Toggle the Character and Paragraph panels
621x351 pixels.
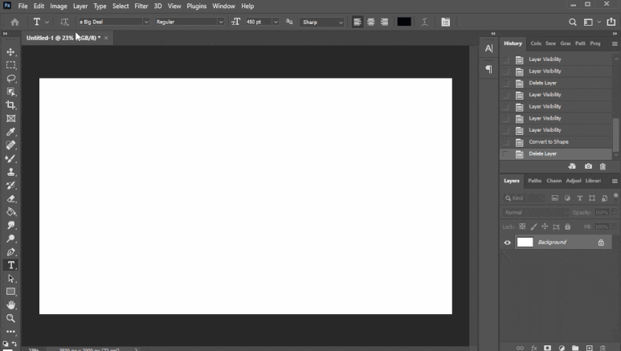click(x=446, y=22)
